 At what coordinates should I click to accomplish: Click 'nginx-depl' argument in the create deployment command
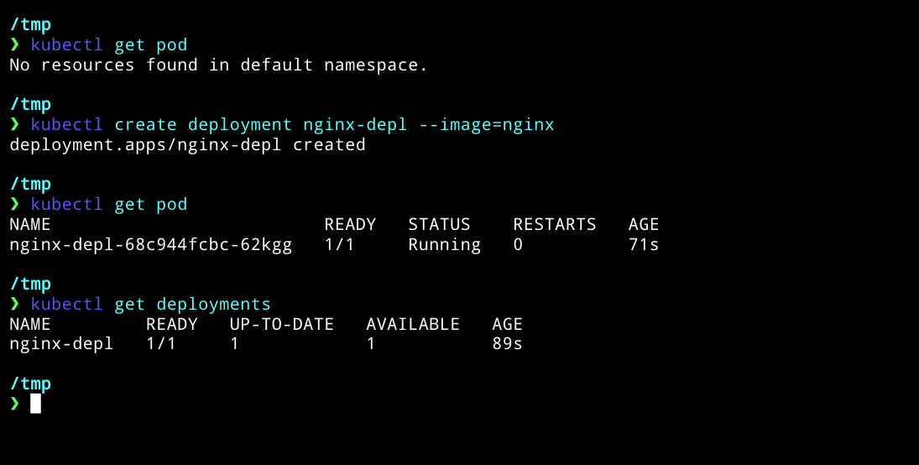point(355,125)
